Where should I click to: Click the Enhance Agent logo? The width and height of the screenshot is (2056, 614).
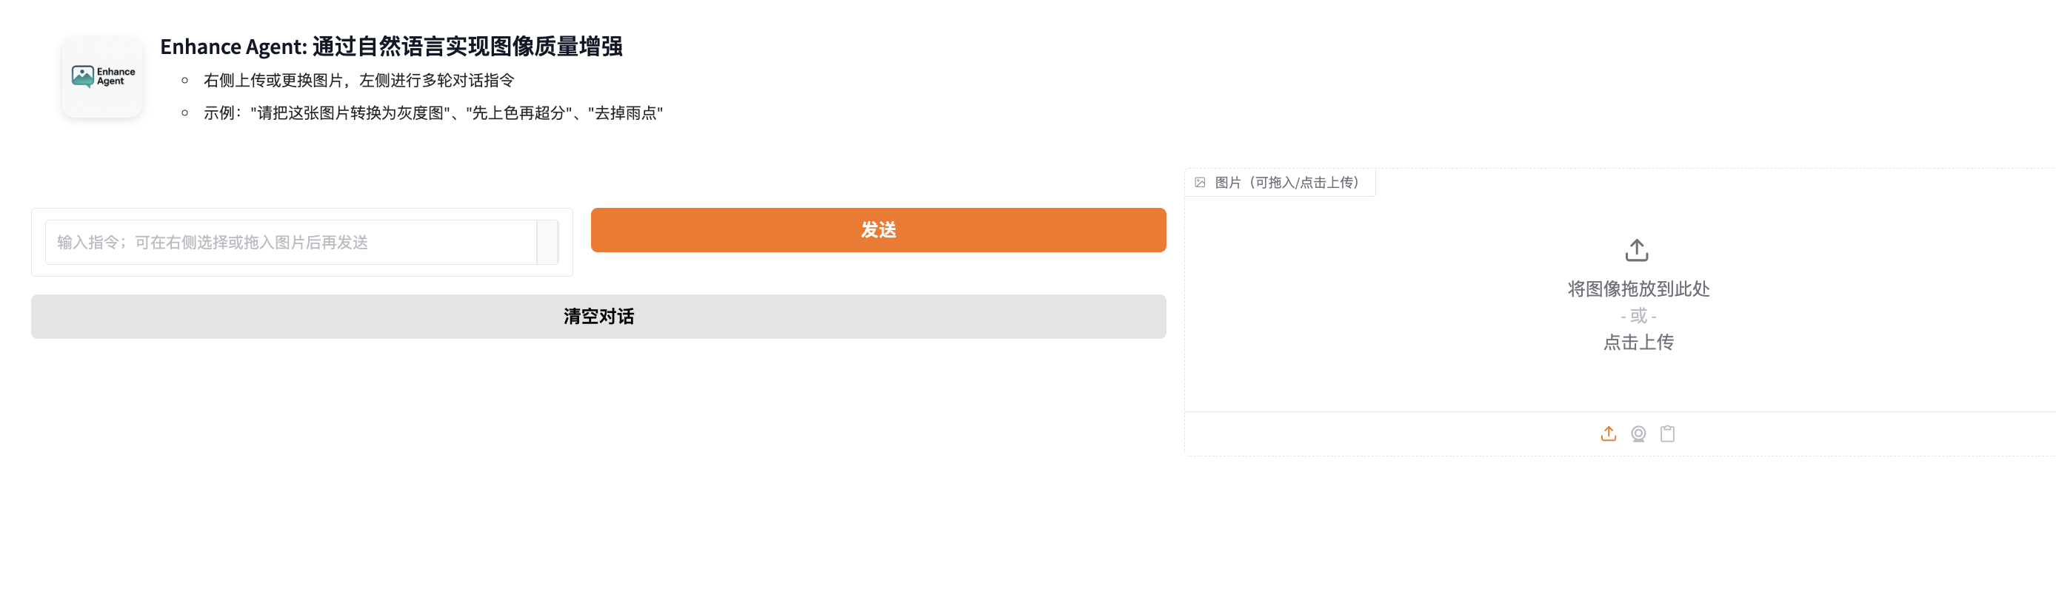101,76
